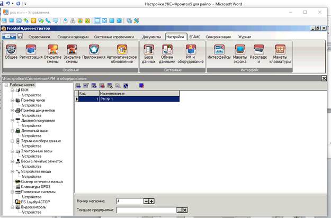This screenshot has width=331, height=218.
Task: Collapse Терминал сбора данных node
Action: (12, 141)
